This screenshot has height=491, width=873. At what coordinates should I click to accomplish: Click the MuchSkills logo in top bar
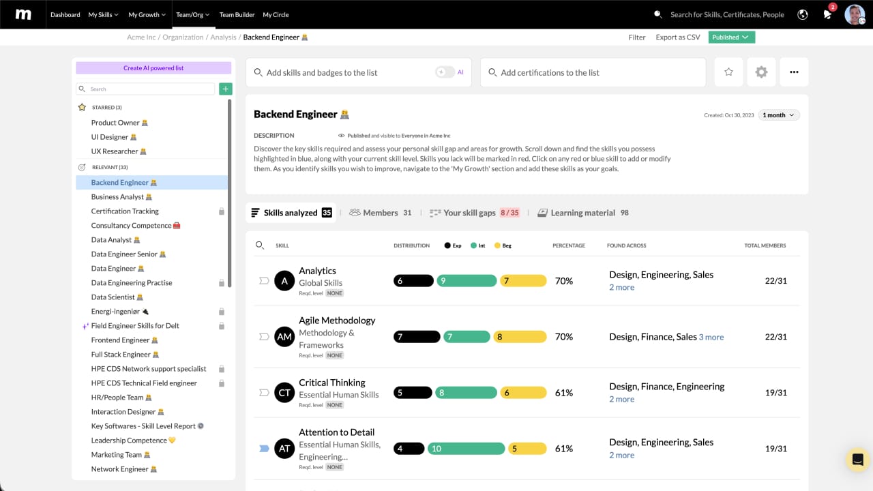click(23, 14)
